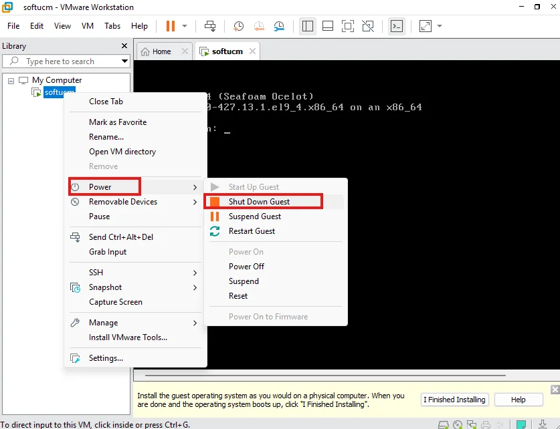Image resolution: width=560 pixels, height=429 pixels.
Task: Click the Removable Devices disc icon
Action: pyautogui.click(x=75, y=202)
